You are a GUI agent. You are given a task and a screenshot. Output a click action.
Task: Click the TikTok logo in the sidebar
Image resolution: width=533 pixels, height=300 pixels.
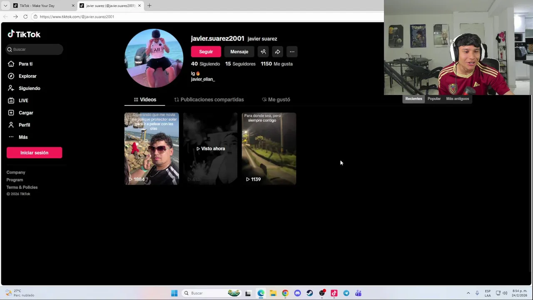click(24, 34)
